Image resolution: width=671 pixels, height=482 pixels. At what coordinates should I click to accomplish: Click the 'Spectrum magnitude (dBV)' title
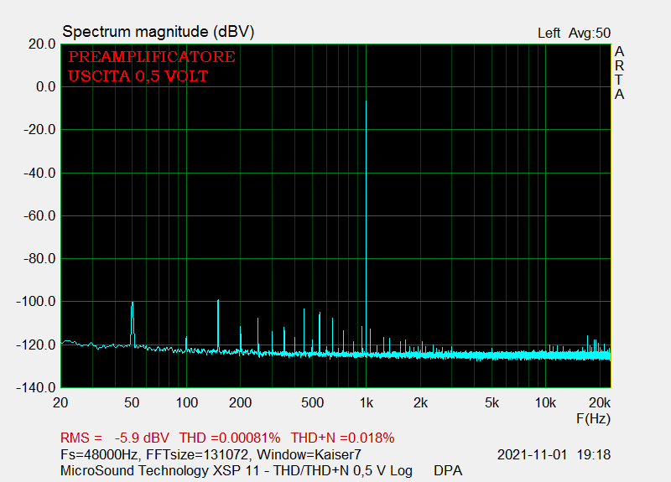[159, 32]
